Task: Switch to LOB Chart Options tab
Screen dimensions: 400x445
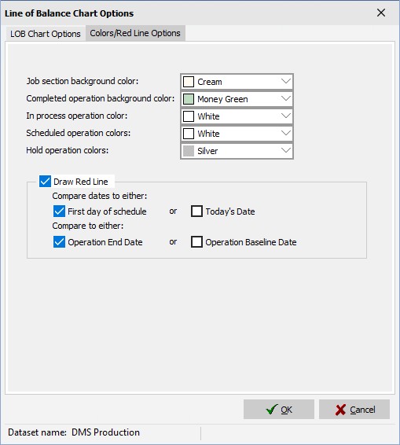Action: click(x=46, y=34)
